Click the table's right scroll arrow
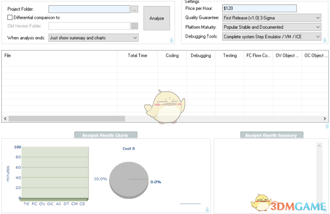The width and height of the screenshot is (330, 214). 325,118
